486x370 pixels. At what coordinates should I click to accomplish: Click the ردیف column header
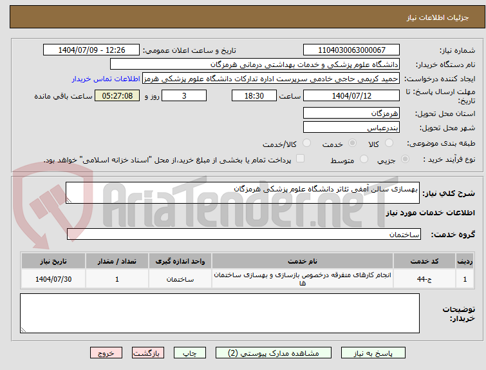465,261
